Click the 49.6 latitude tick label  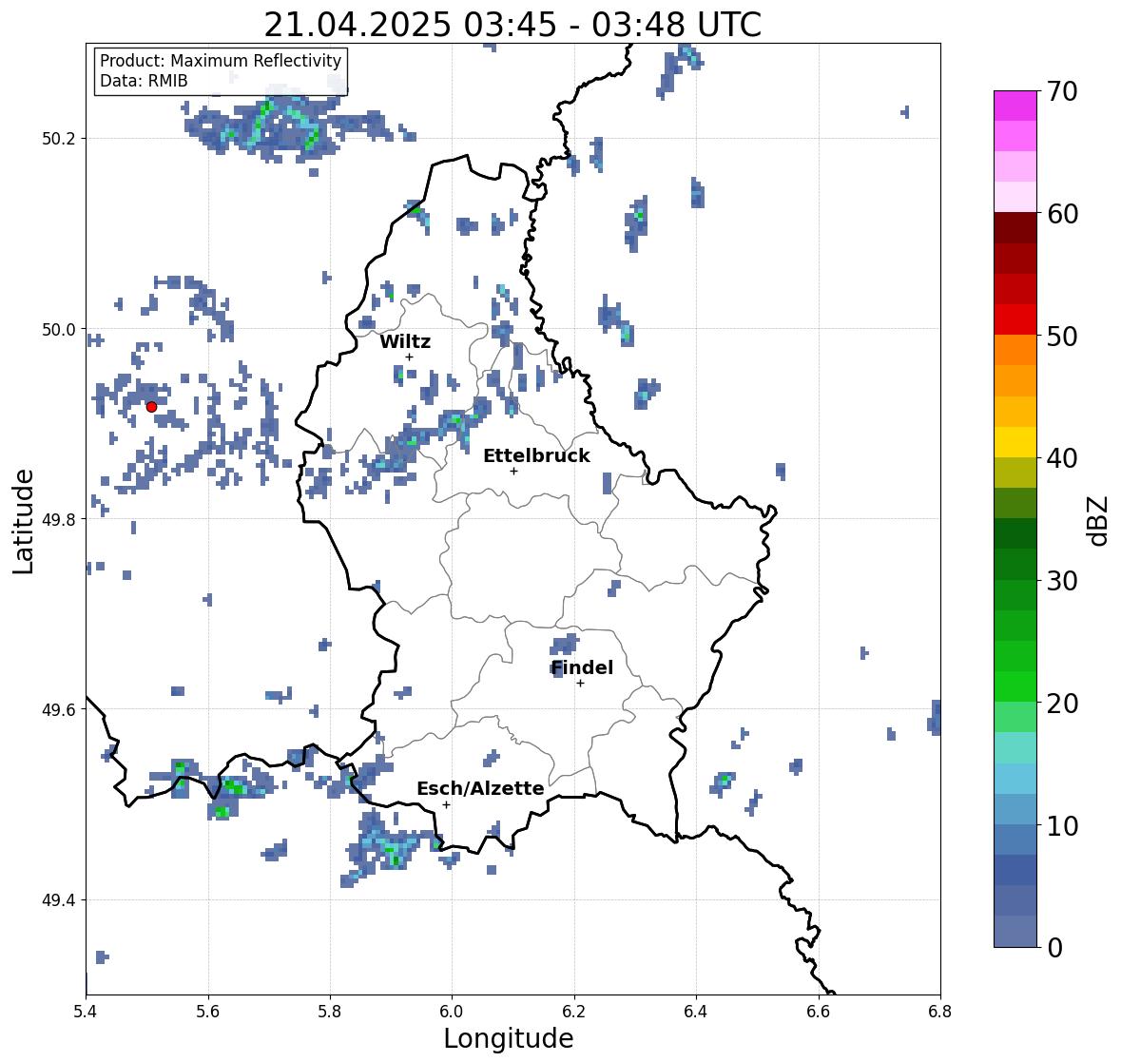click(59, 709)
